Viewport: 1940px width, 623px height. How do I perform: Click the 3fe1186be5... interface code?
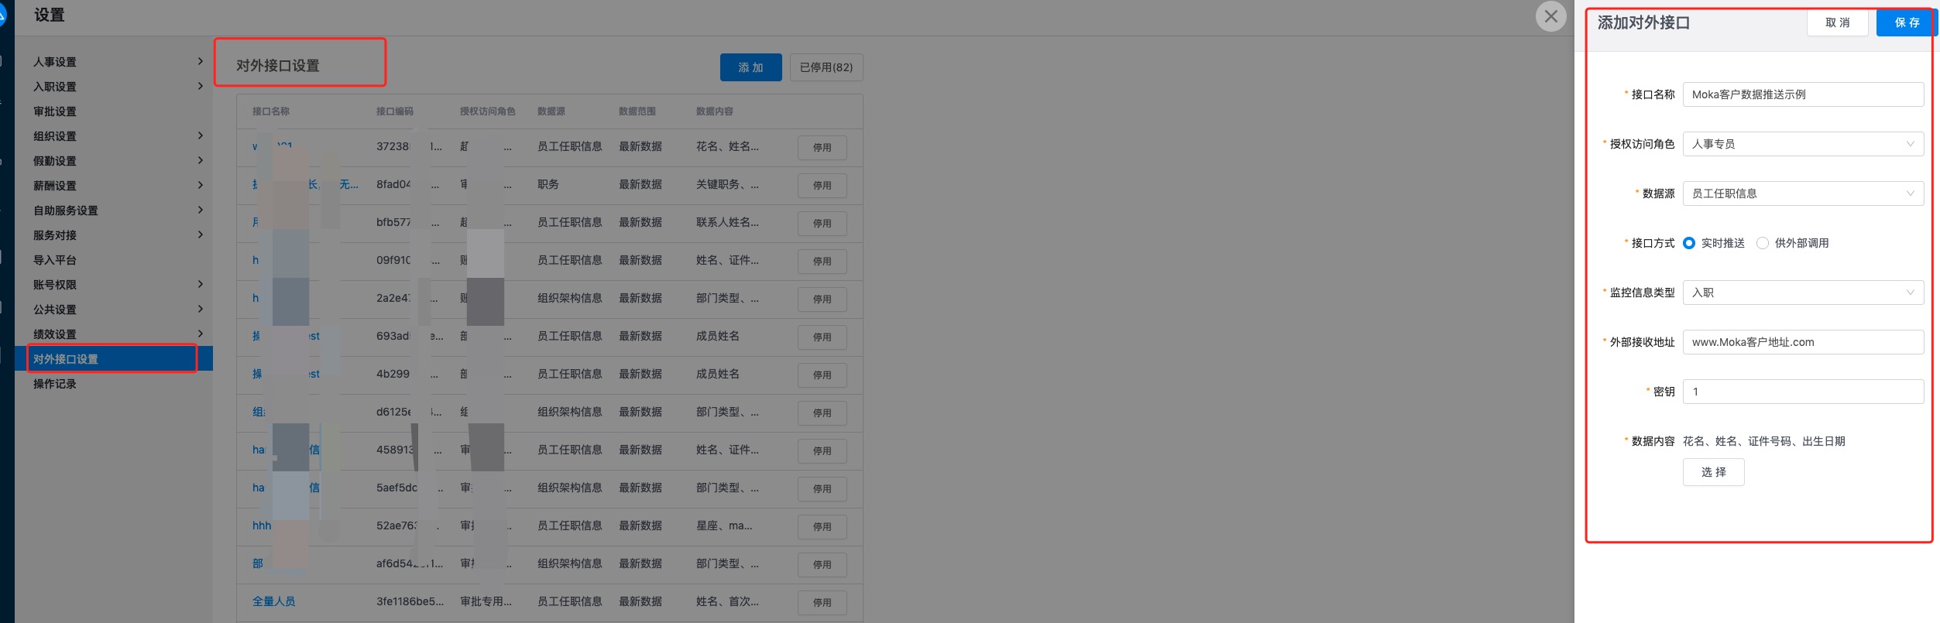pos(410,601)
